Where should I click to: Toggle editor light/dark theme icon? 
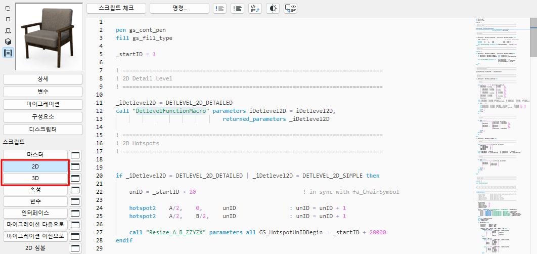273,8
